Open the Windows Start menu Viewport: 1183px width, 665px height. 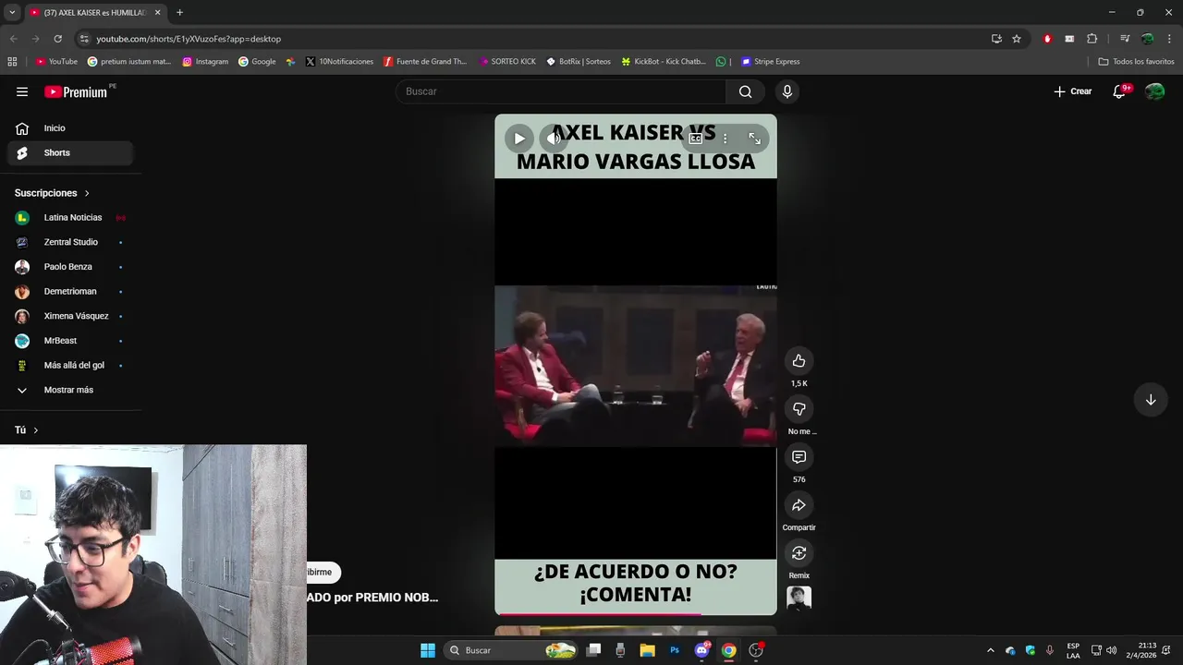pyautogui.click(x=428, y=650)
